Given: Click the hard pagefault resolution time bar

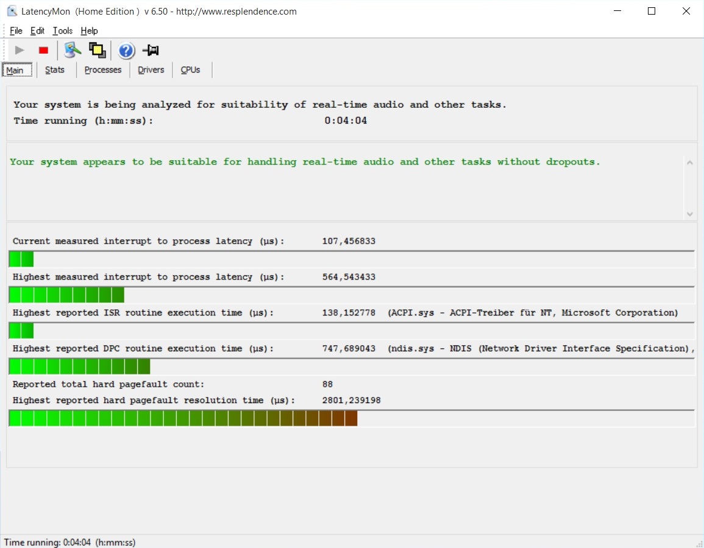Looking at the screenshot, I should (x=352, y=418).
